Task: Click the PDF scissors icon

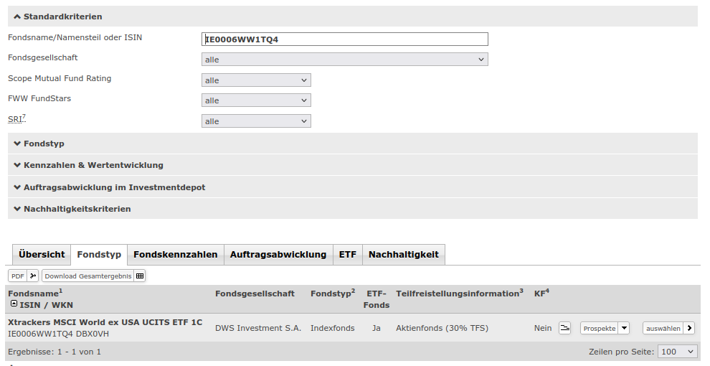Action: click(x=33, y=276)
